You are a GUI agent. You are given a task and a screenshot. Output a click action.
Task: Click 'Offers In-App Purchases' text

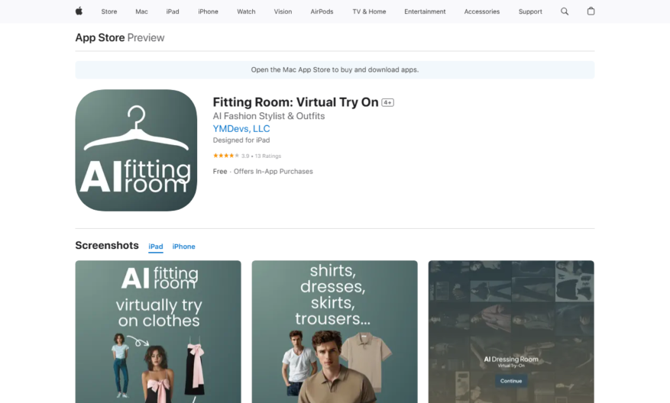coord(273,171)
